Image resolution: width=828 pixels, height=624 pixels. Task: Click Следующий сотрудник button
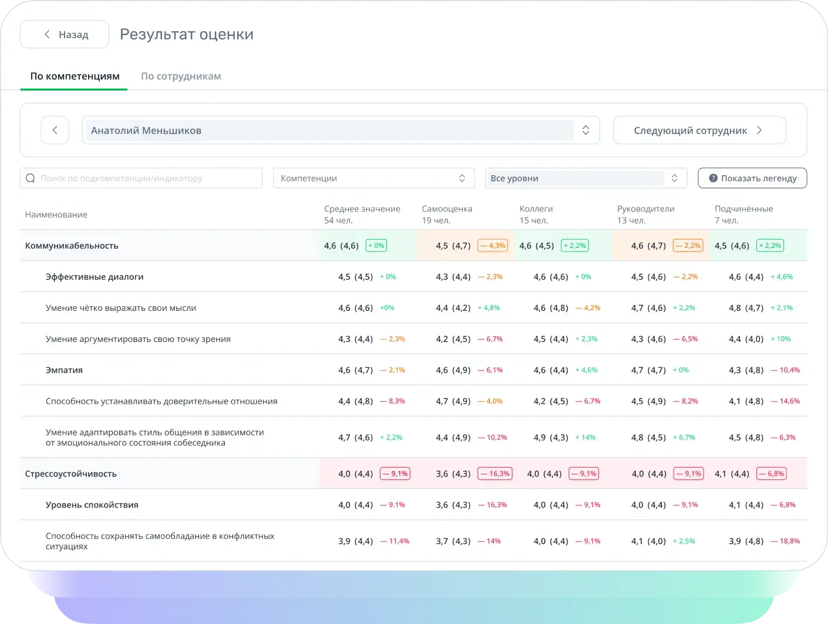pos(699,130)
